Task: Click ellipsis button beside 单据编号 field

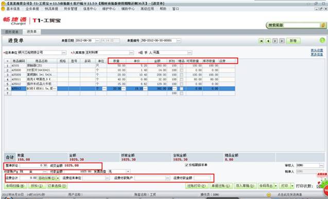Action: (179, 41)
